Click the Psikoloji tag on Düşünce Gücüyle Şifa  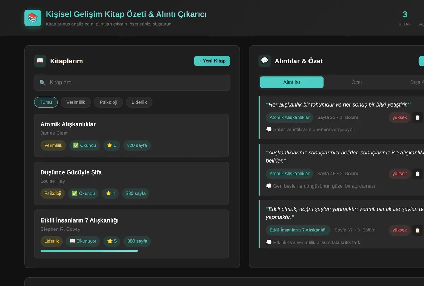tap(53, 193)
